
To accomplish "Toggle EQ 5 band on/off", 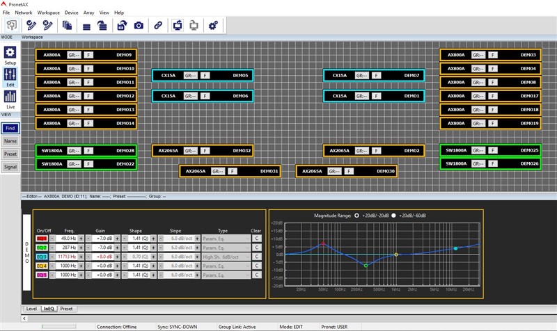I will click(x=42, y=275).
